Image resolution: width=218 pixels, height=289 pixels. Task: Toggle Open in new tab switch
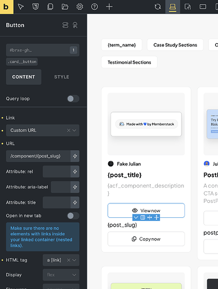73,216
